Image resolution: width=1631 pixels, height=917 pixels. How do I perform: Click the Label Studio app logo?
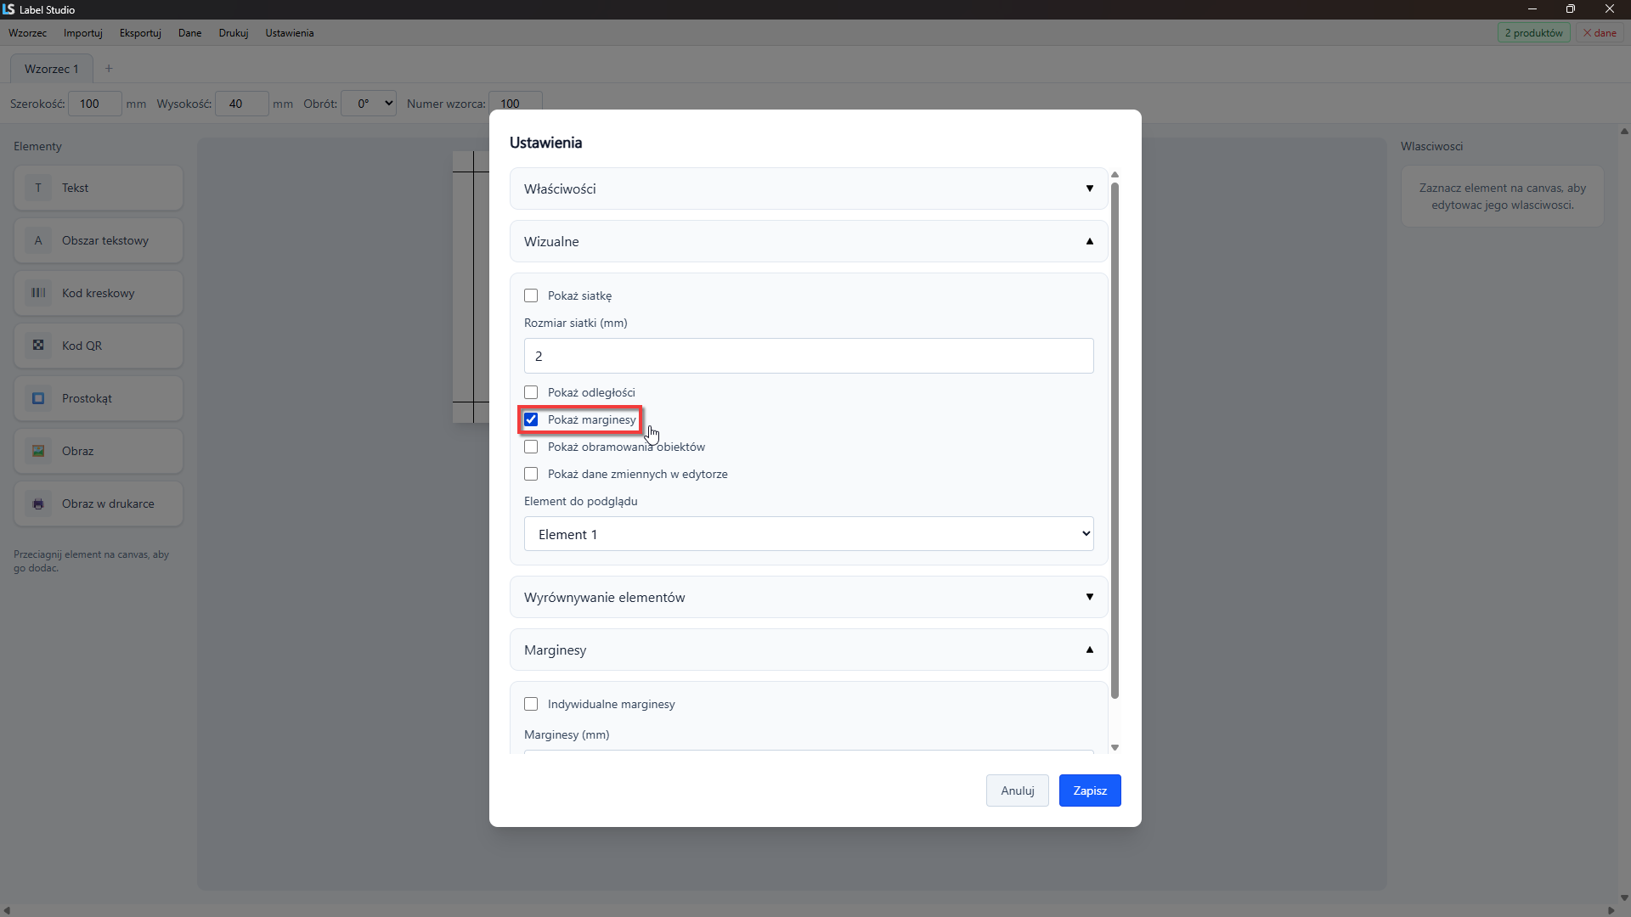tap(8, 9)
